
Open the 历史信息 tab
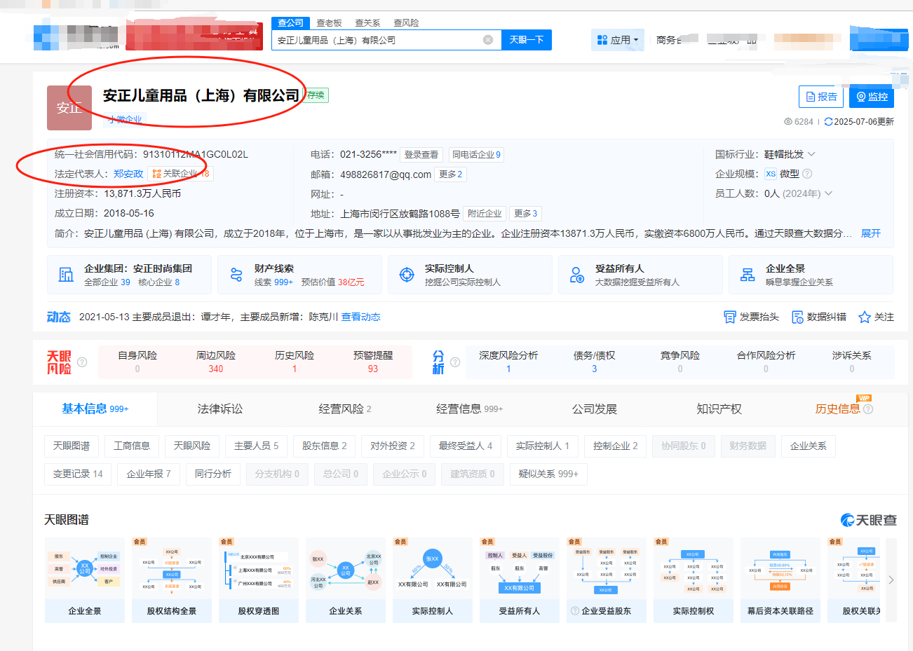tap(837, 409)
